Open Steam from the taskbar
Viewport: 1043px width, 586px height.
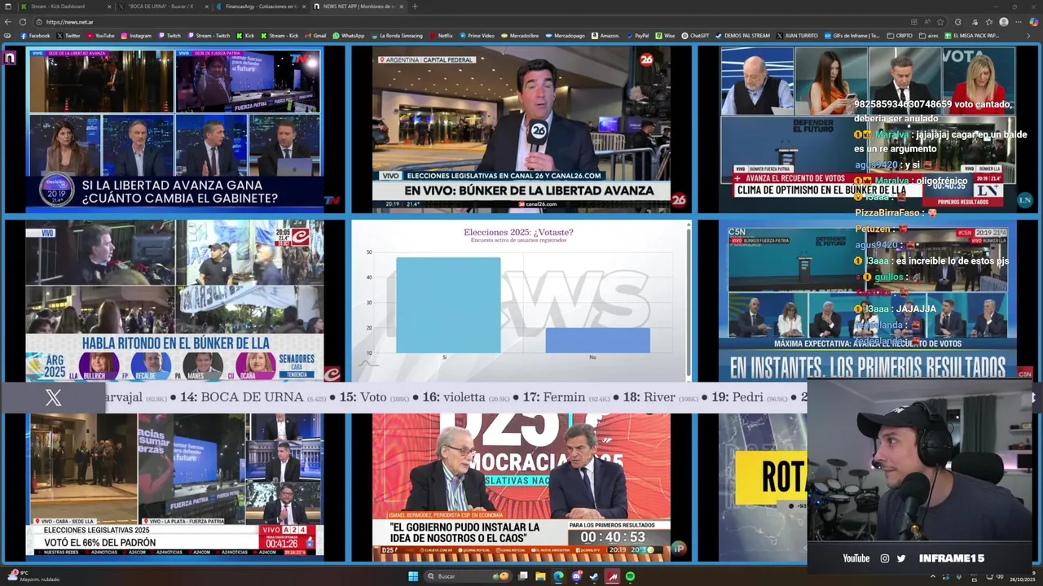click(595, 576)
